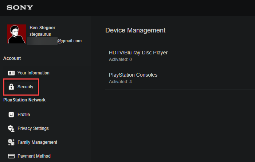Open the Your Information menu item
The image size is (255, 162).
point(33,73)
